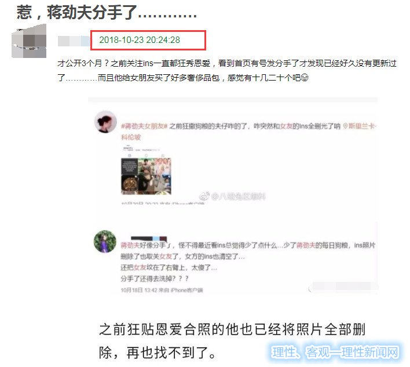
Task: Click the pixelated poster avatar
Action: pos(29,41)
